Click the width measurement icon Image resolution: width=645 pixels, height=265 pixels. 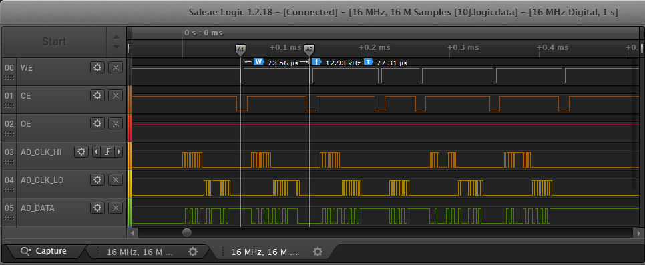pyautogui.click(x=258, y=62)
